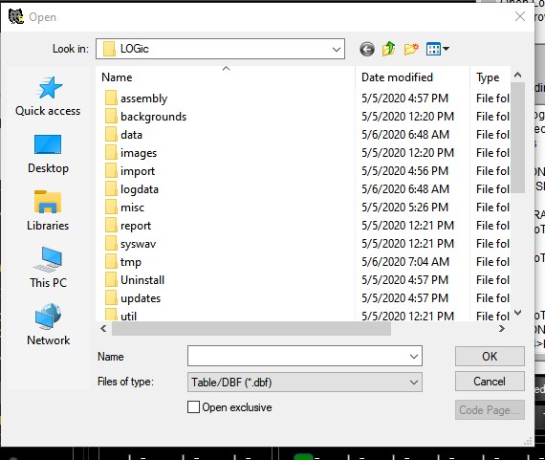Click the Name text input field

297,356
